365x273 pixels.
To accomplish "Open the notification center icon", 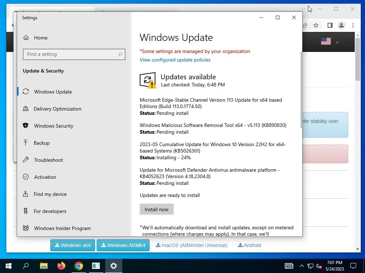I will (353, 266).
